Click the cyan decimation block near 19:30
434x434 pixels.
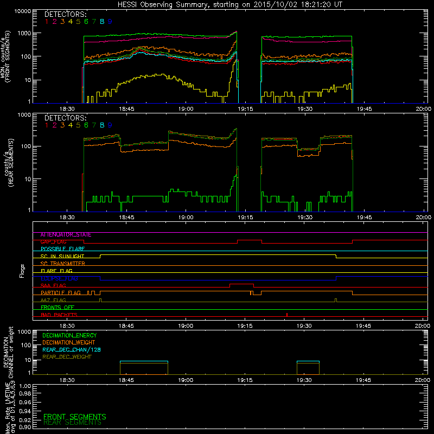[x=308, y=362]
